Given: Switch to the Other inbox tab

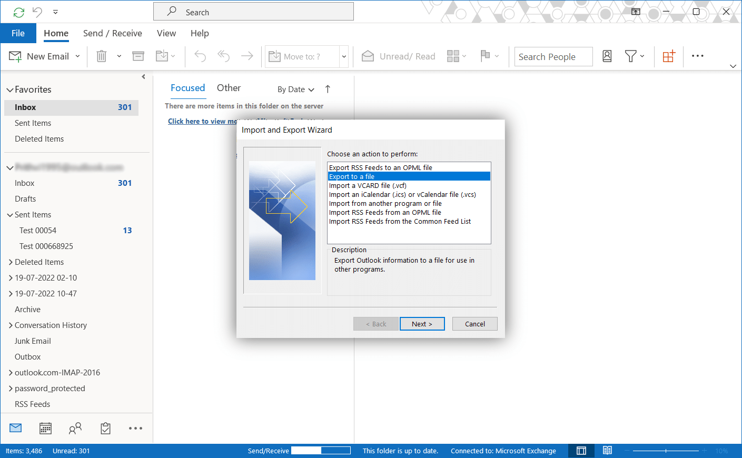Looking at the screenshot, I should coord(229,88).
